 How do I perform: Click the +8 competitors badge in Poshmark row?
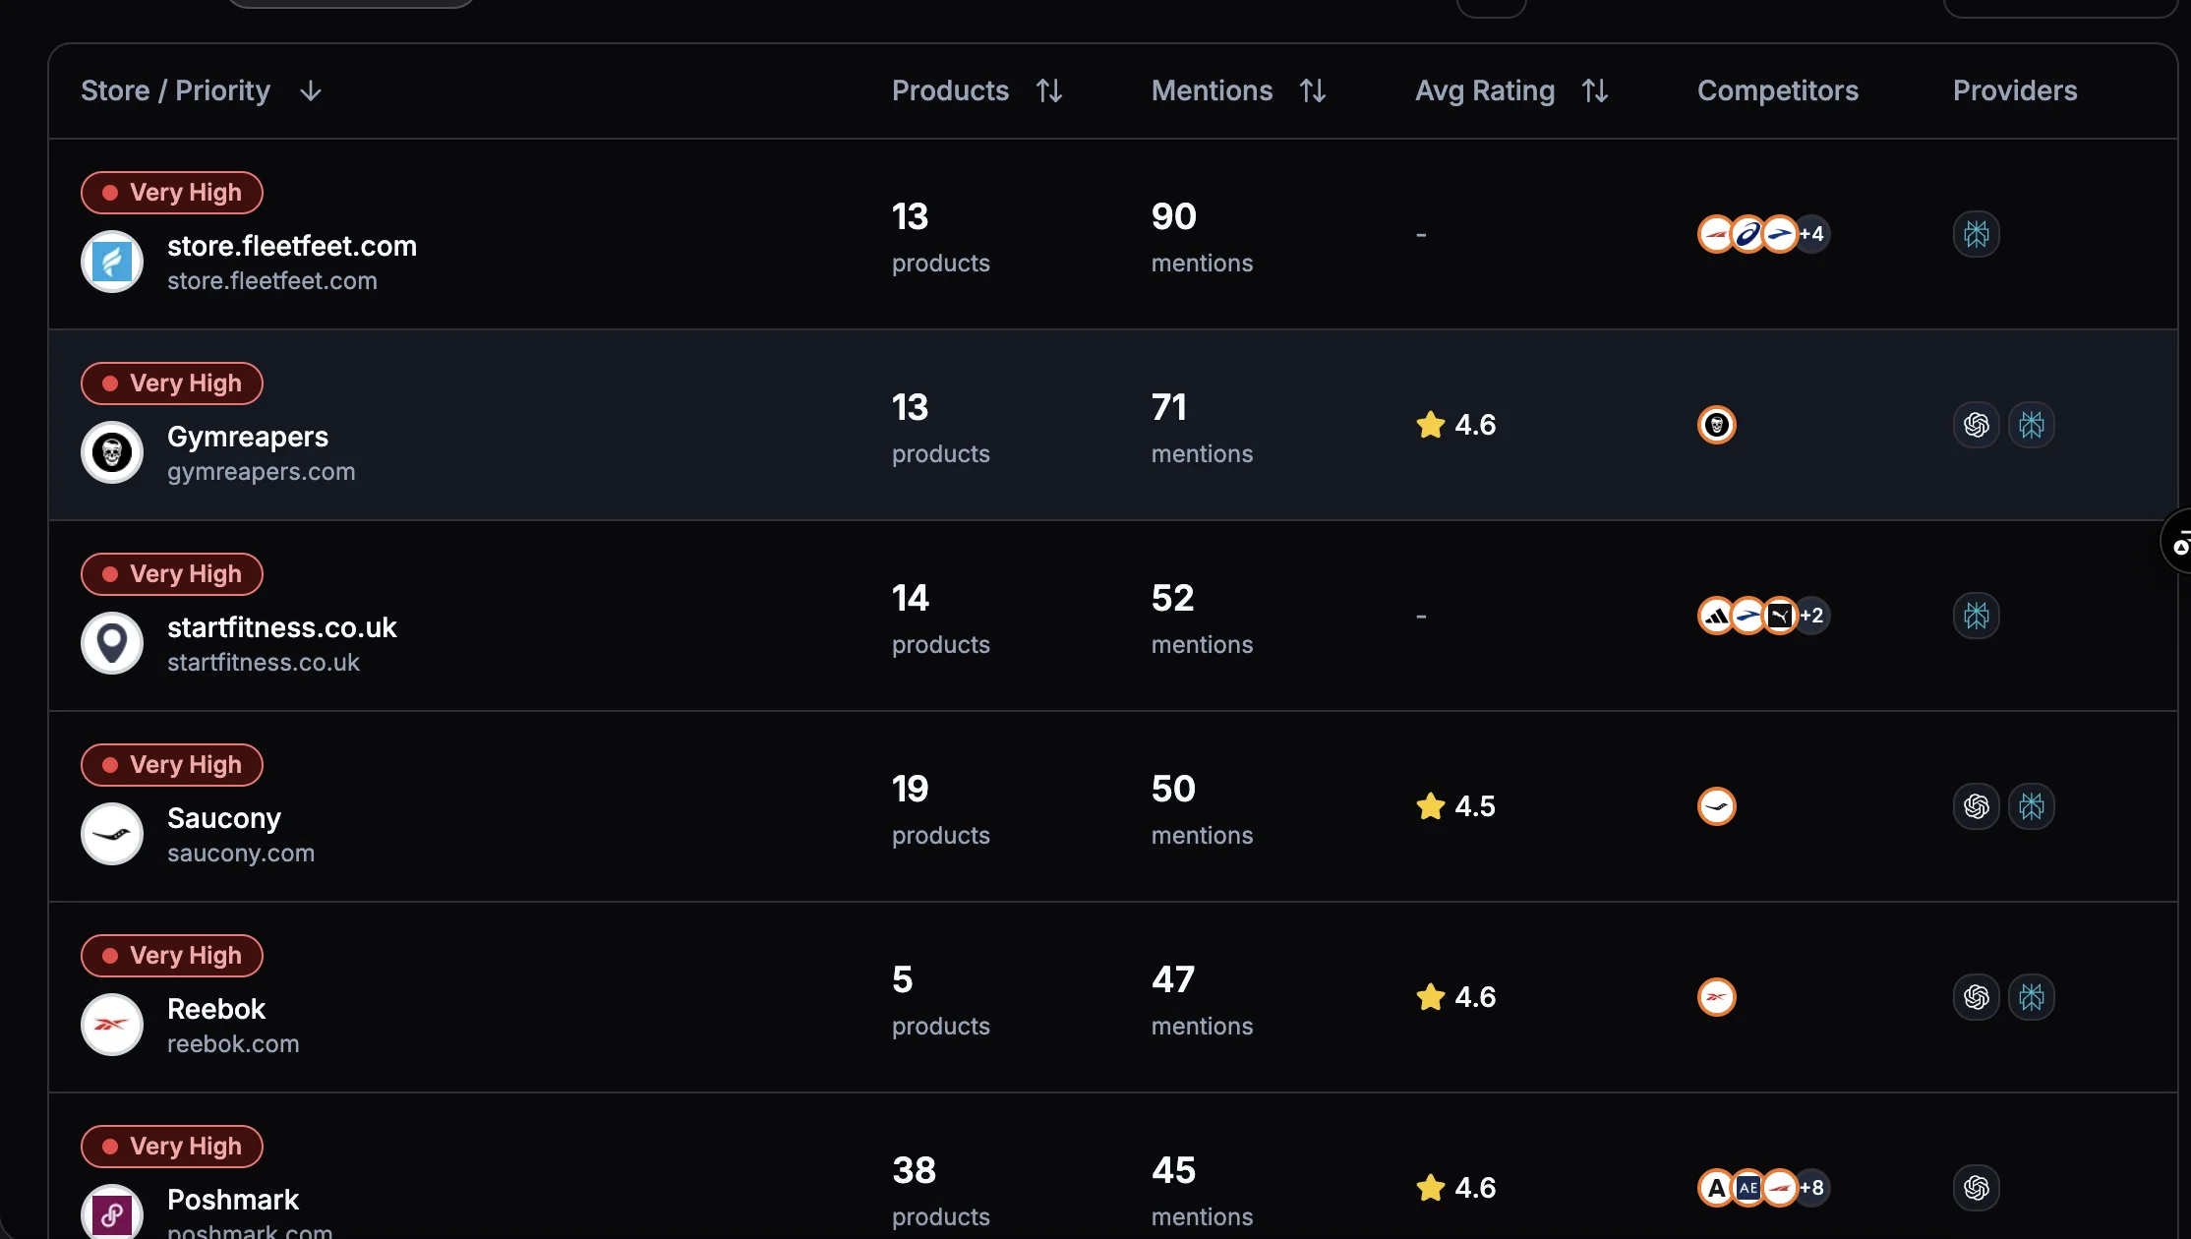click(x=1812, y=1188)
